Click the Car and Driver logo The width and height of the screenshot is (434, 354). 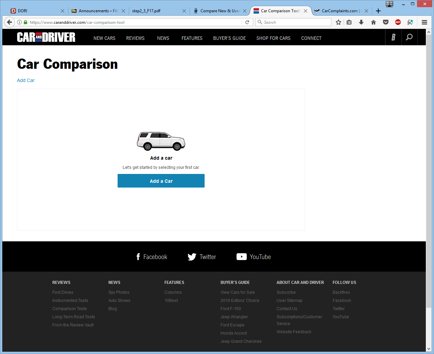pyautogui.click(x=46, y=37)
